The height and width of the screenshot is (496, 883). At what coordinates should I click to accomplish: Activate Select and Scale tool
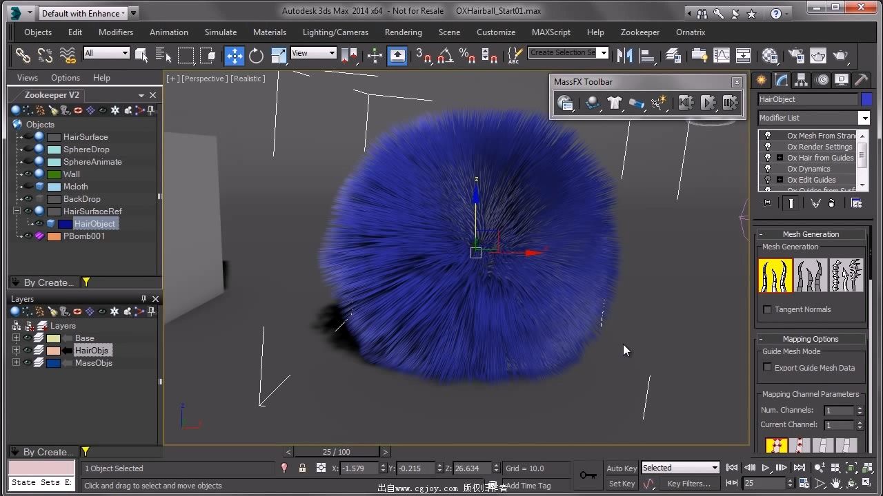pyautogui.click(x=279, y=56)
